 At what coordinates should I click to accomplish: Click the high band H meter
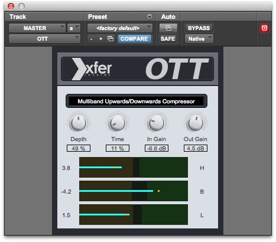click(x=134, y=168)
